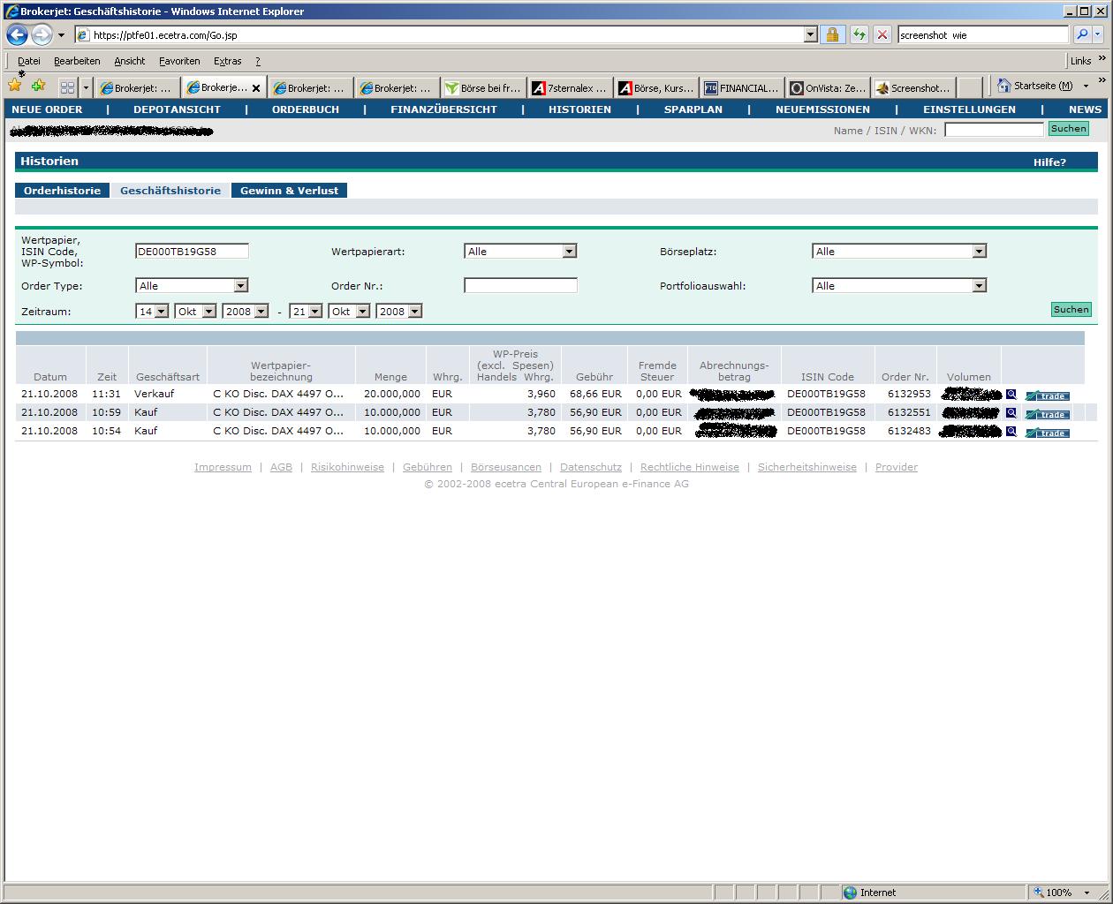Click the empty new tab button
This screenshot has height=904, width=1113.
pyautogui.click(x=970, y=87)
